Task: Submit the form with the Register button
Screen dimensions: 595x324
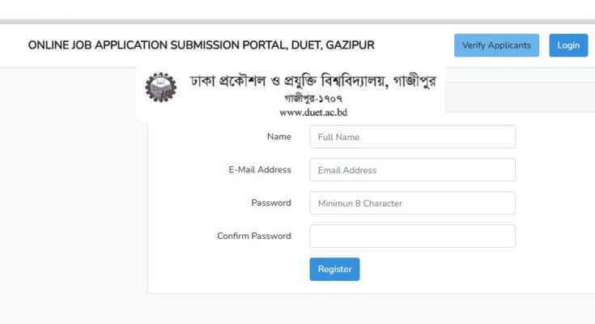Action: 334,269
